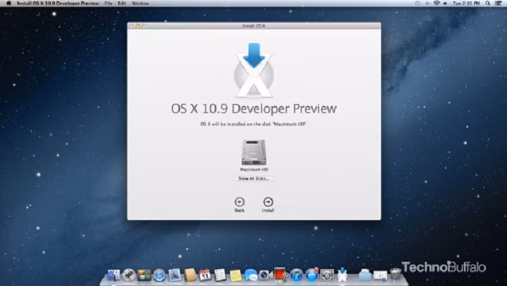Click "OS X 10.9 Developer Preview" heading
The image size is (507, 286).
pyautogui.click(x=253, y=109)
